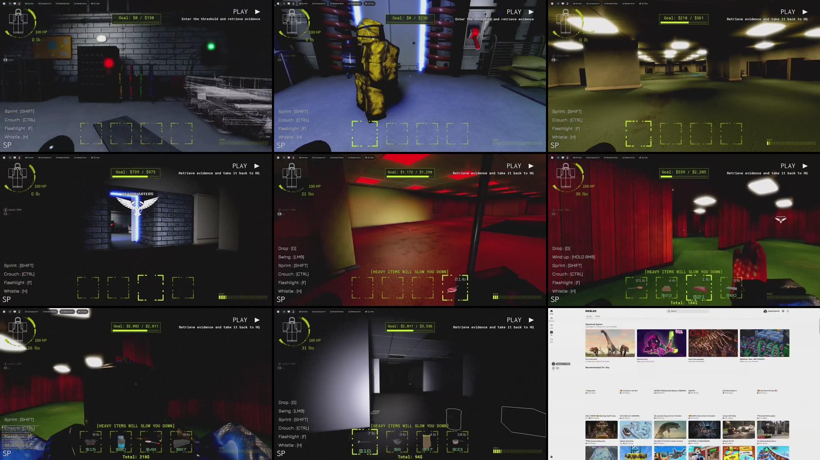This screenshot has height=460, width=820.
Task: Select the $16 inventory slot in Total 94$ panel
Action: coord(365,442)
